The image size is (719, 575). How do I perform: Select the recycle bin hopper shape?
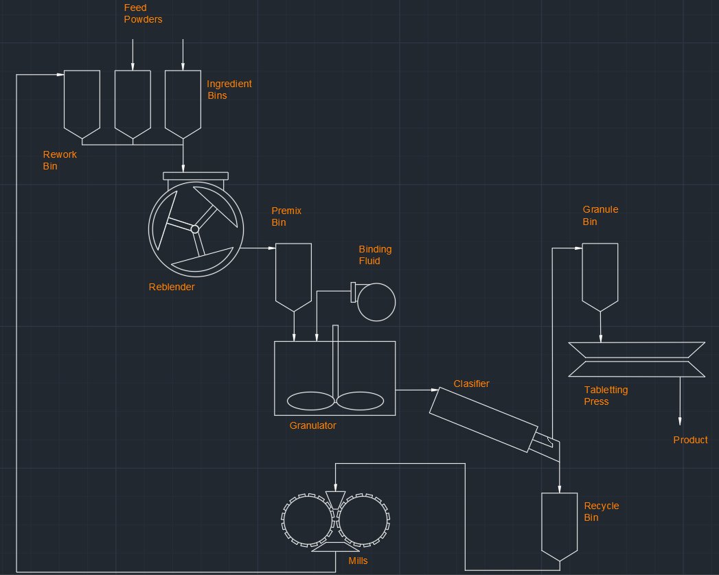click(560, 527)
